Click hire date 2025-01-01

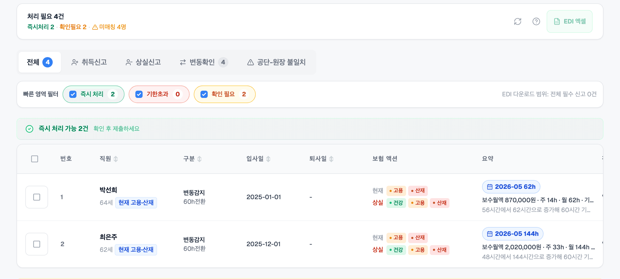pyautogui.click(x=264, y=197)
